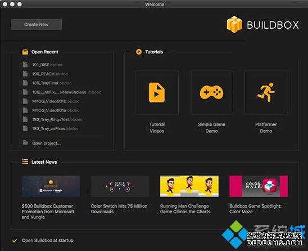The height and width of the screenshot is (251, 308).
Task: Click file icon beside 188__nkFix__alNewEndless
Action: pos(25,92)
